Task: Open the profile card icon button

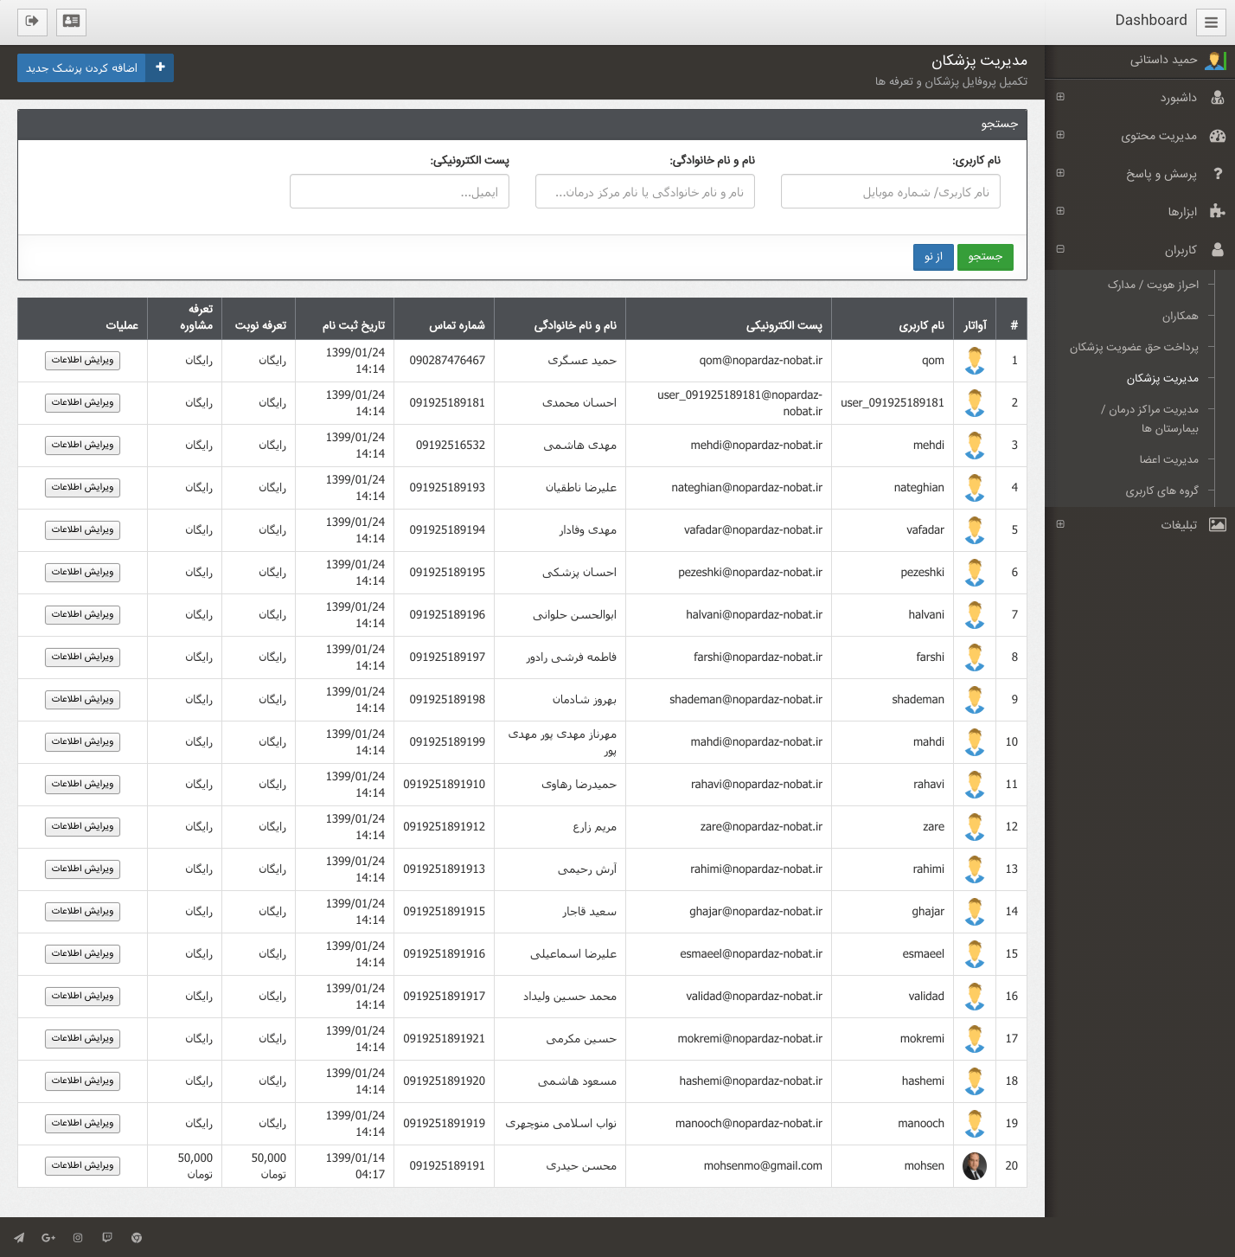Action: 71,22
